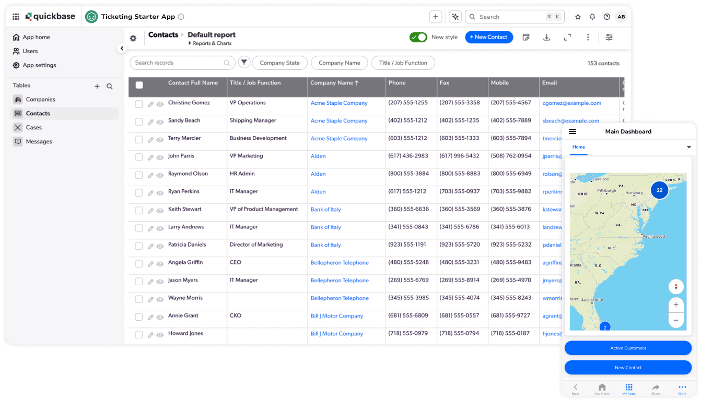The image size is (701, 401).
Task: Click the compass icon on the map
Action: click(676, 286)
